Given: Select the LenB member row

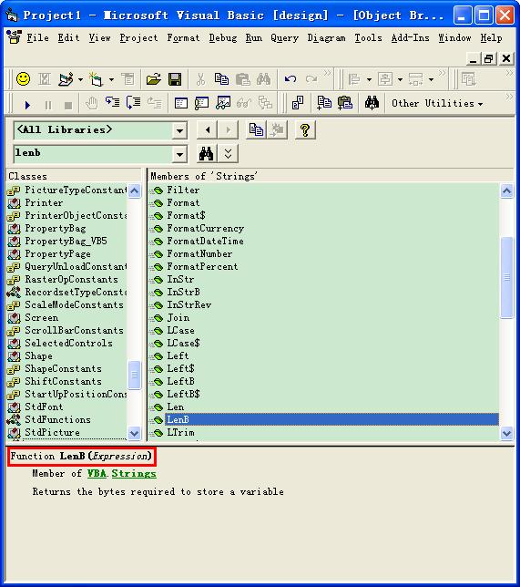Looking at the screenshot, I should coord(331,419).
